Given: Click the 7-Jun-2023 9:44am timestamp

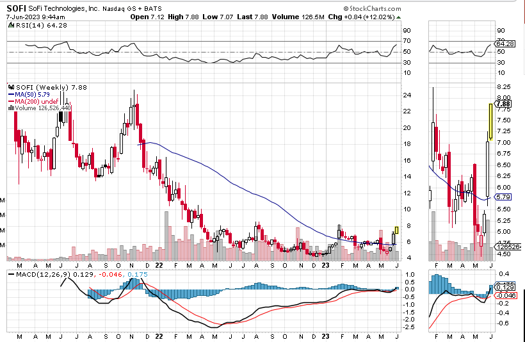Looking at the screenshot, I should pyautogui.click(x=33, y=17).
